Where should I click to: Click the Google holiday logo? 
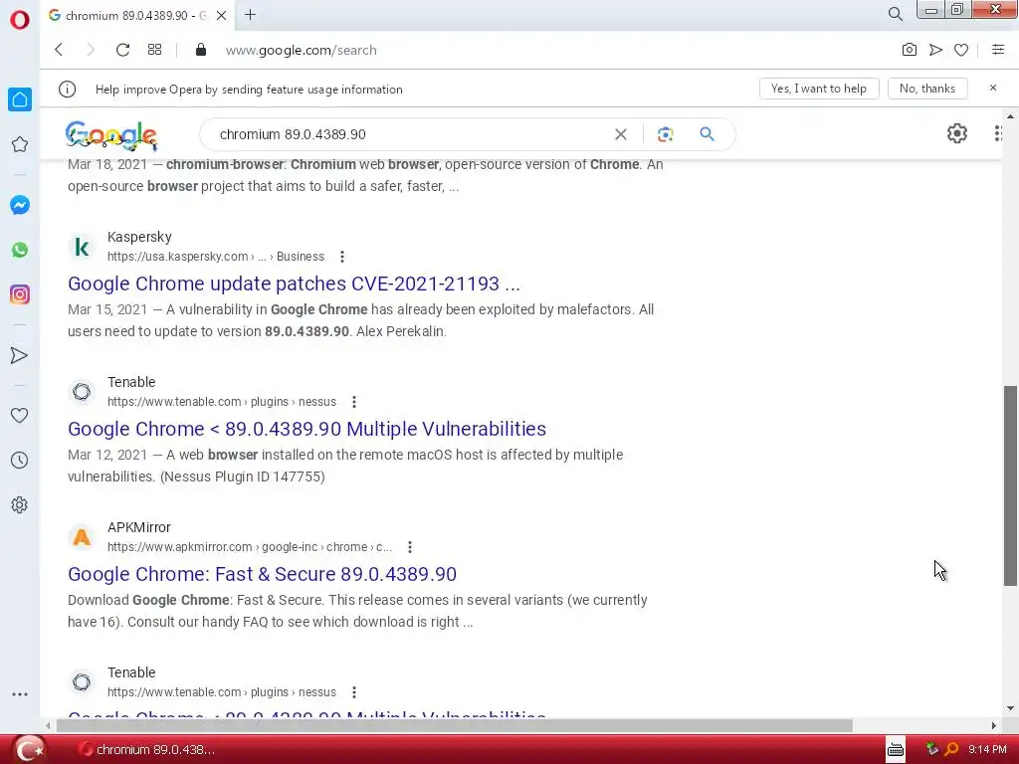(111, 135)
